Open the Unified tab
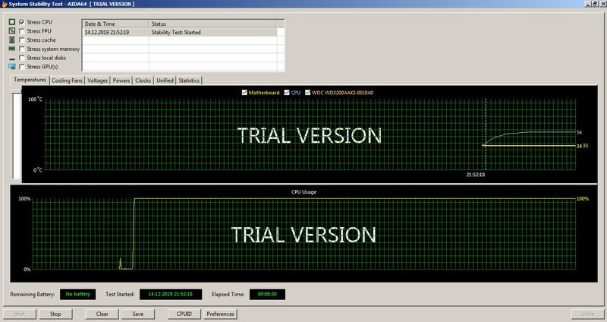Image resolution: width=607 pixels, height=322 pixels. (x=165, y=80)
